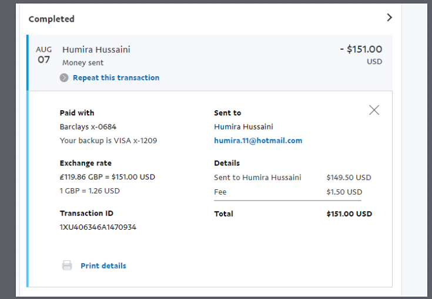Click the 1 GBP = 1.26 USD rate
This screenshot has width=432, height=299.
89,191
